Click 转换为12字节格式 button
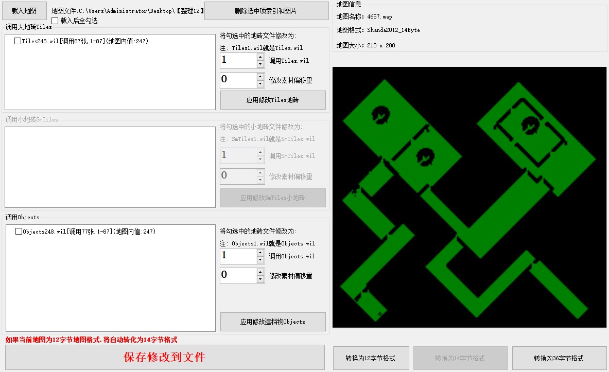The image size is (609, 372). pyautogui.click(x=371, y=358)
